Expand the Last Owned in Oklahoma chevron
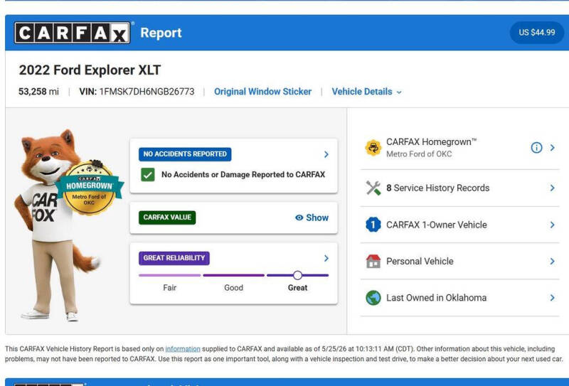 click(x=553, y=298)
